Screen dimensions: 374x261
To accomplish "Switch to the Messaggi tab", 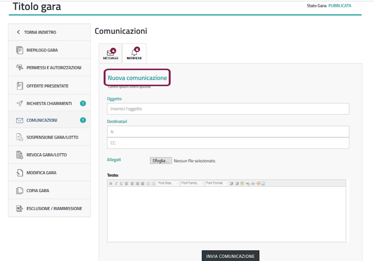I will 110,54.
